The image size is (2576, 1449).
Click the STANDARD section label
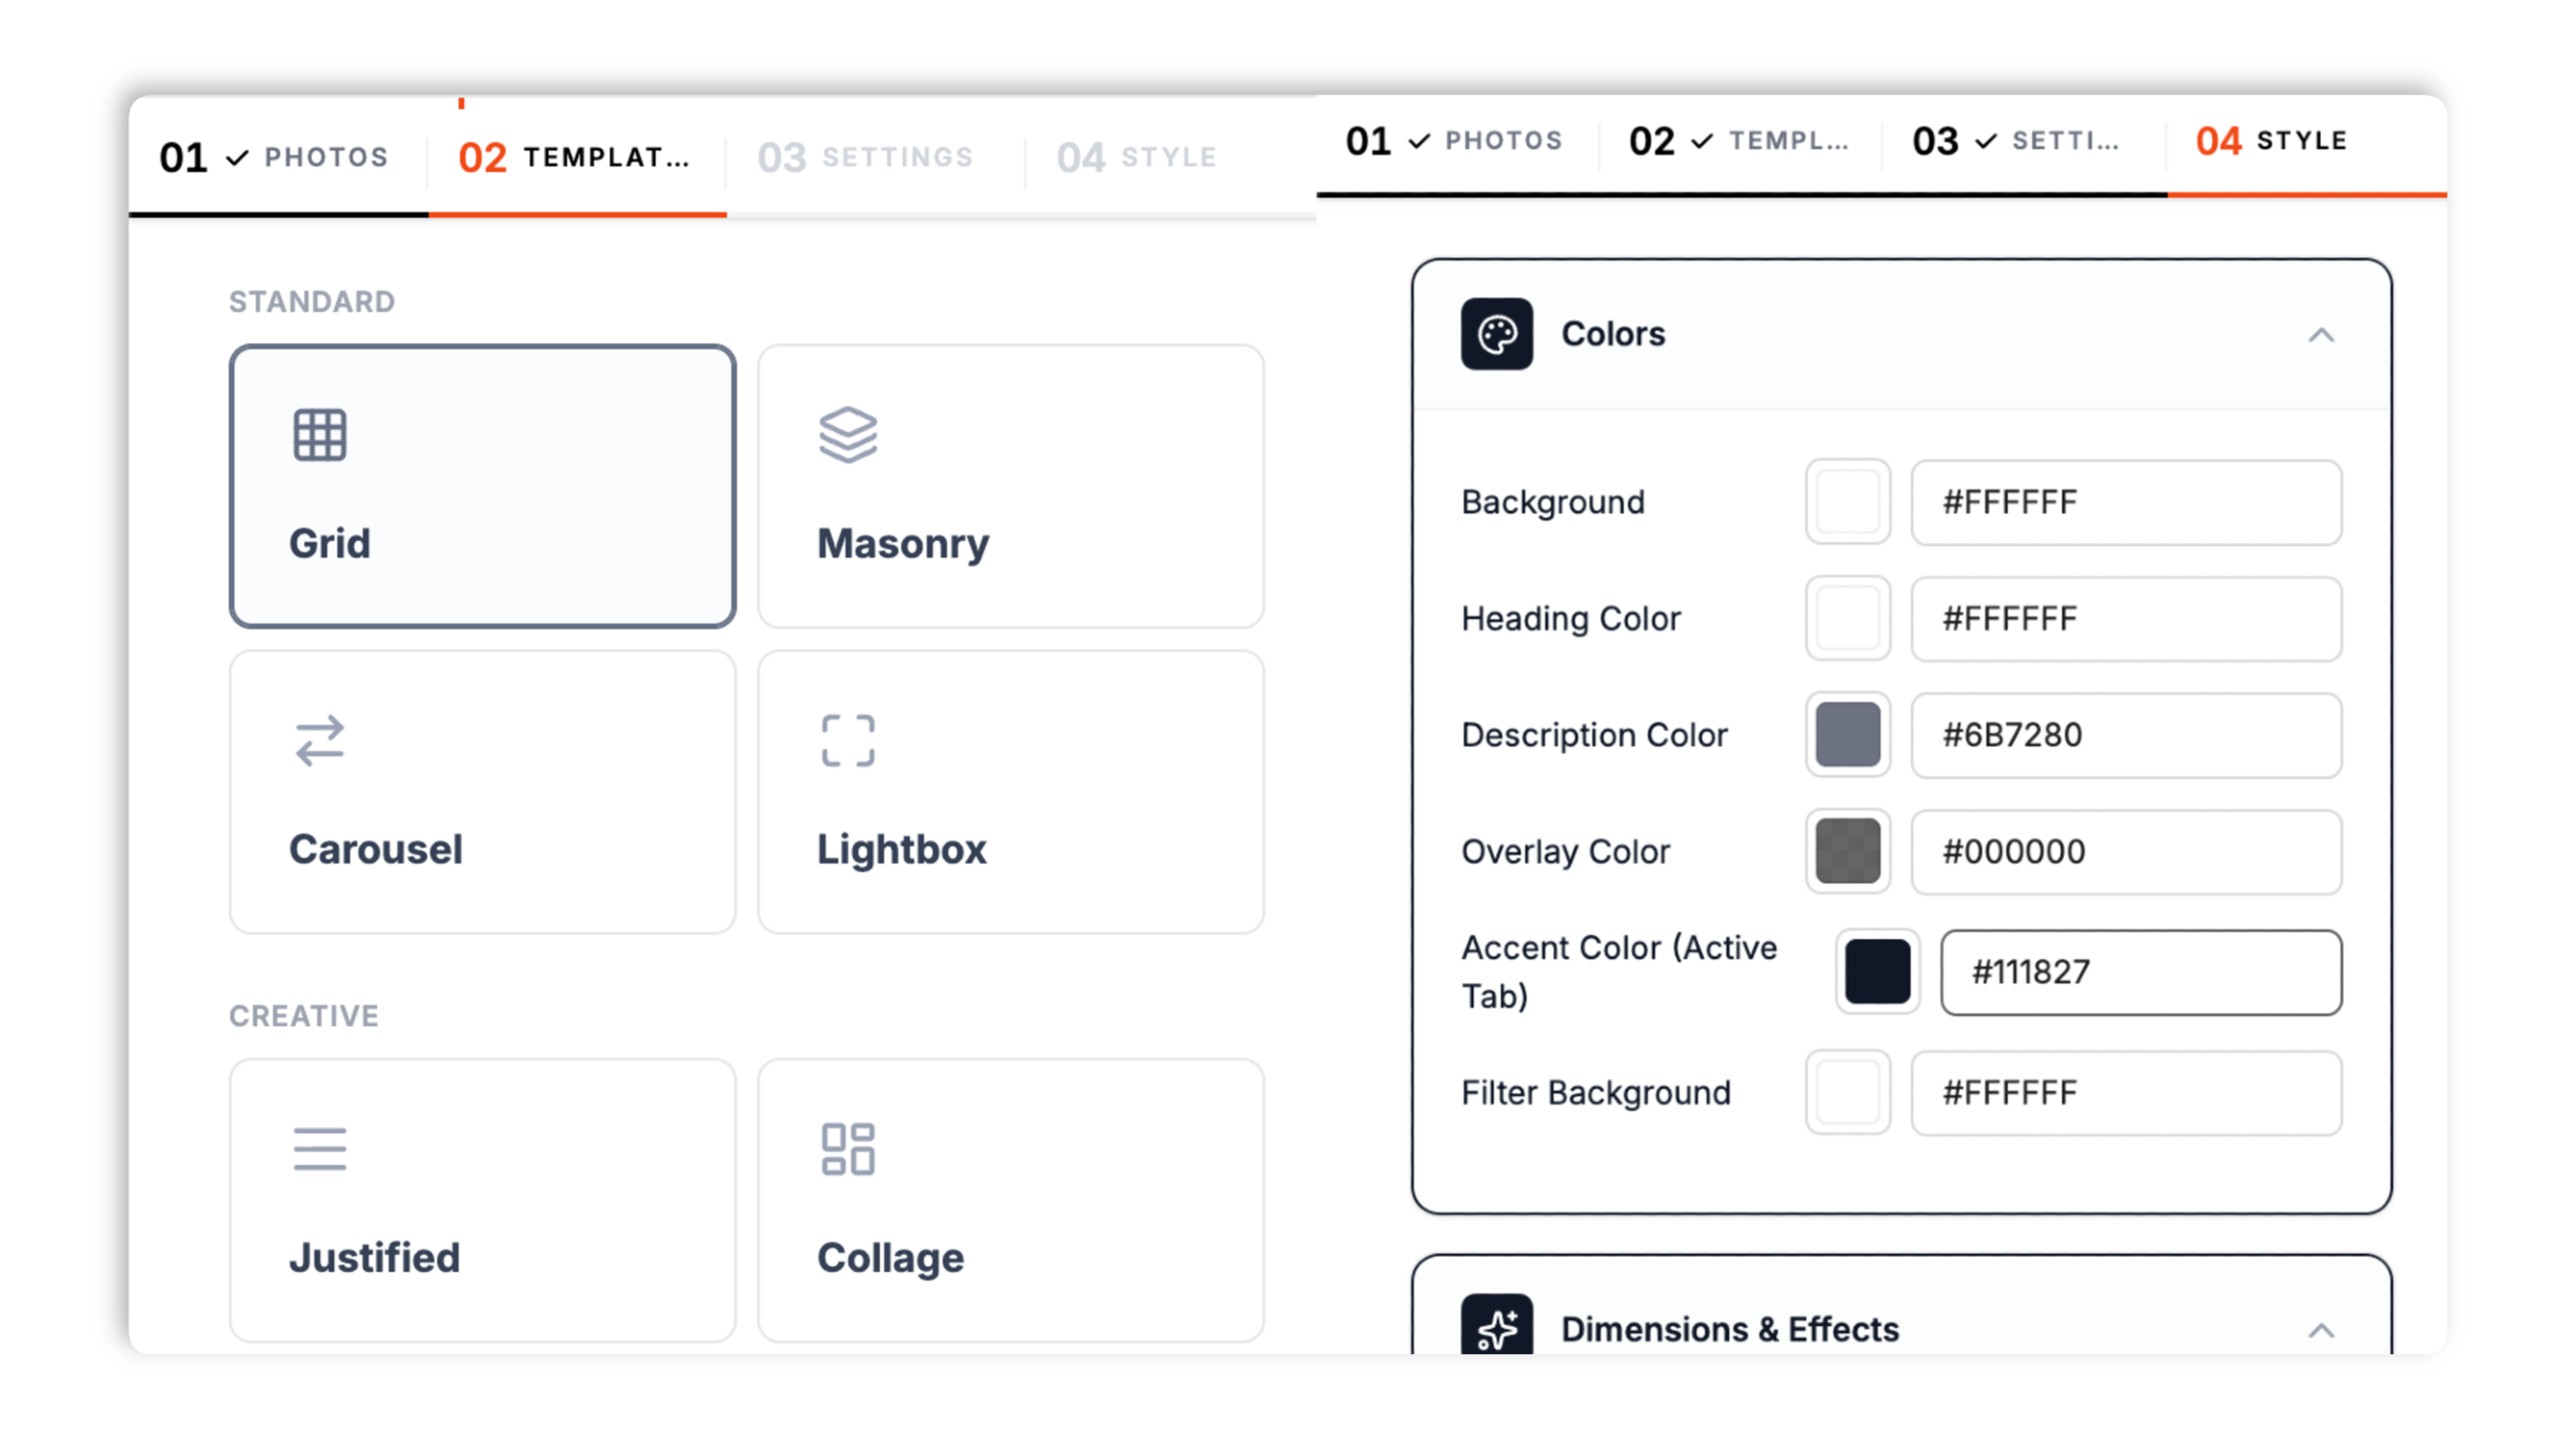pos(312,301)
